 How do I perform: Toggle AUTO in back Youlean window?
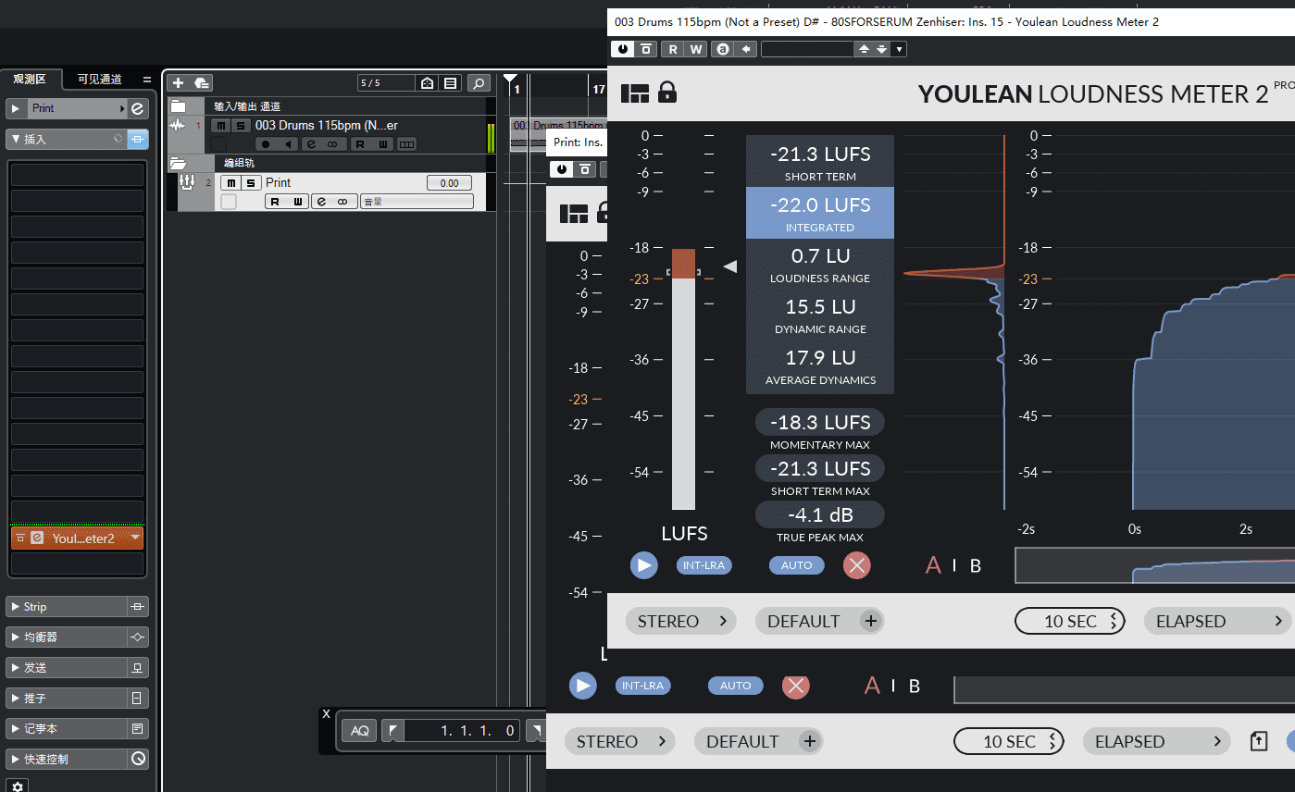tap(736, 686)
